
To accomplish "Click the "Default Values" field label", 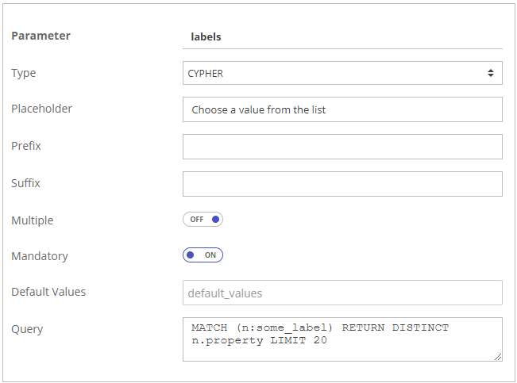I will point(48,292).
